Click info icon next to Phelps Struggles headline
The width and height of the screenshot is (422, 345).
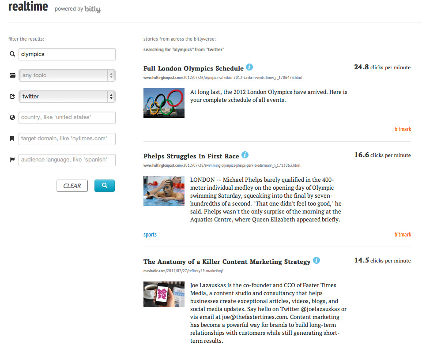(245, 155)
